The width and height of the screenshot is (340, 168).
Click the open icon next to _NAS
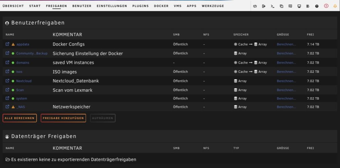[7, 106]
